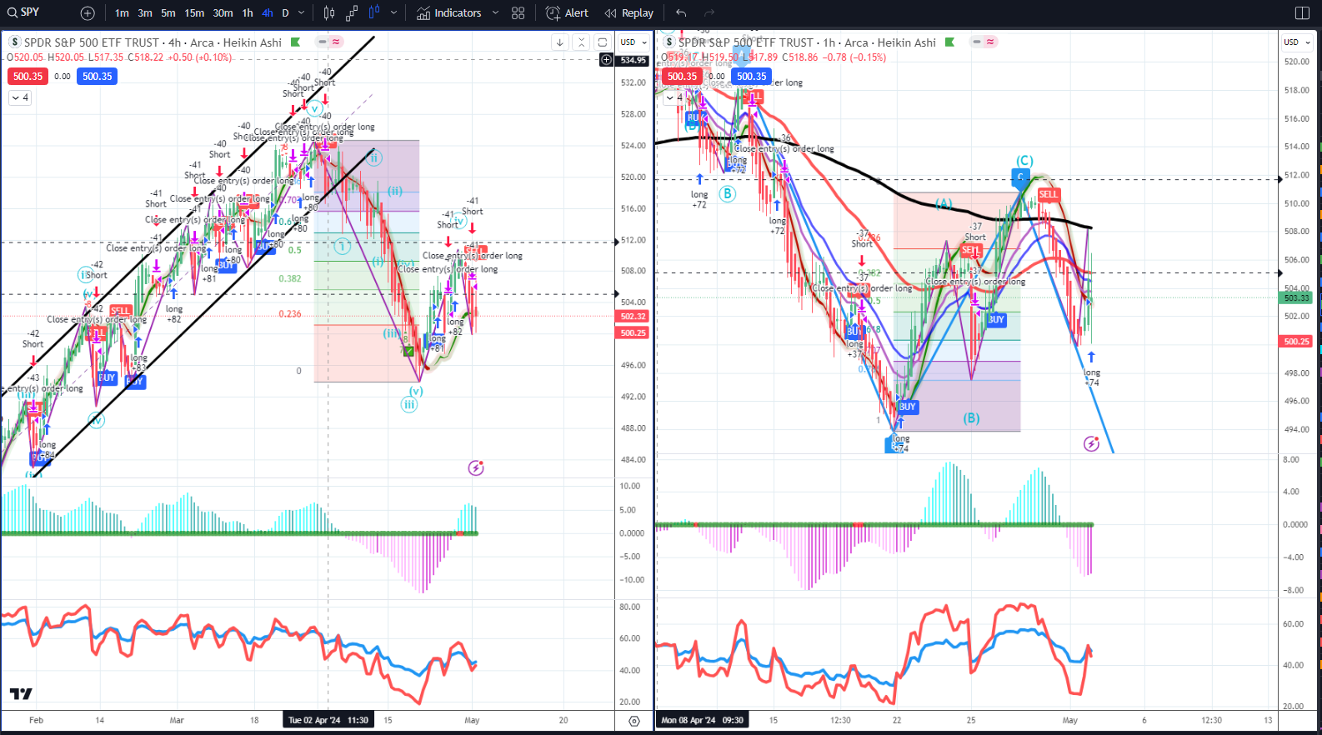The width and height of the screenshot is (1322, 735).
Task: Expand the timeframe interval dropdown
Action: pyautogui.click(x=302, y=13)
